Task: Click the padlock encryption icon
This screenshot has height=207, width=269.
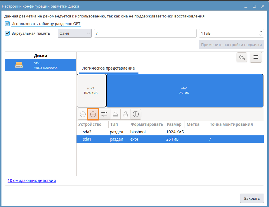Action: coord(125,114)
